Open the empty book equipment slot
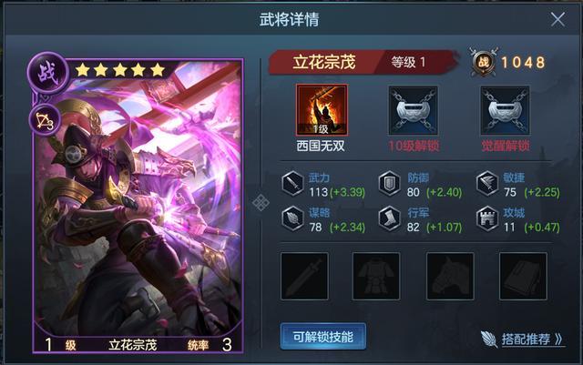 [523, 276]
